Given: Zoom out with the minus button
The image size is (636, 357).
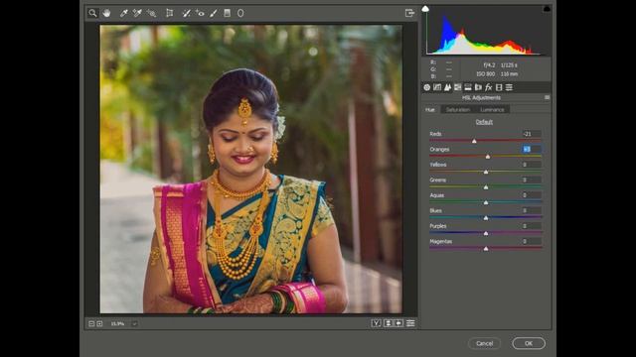Looking at the screenshot, I should pos(91,323).
